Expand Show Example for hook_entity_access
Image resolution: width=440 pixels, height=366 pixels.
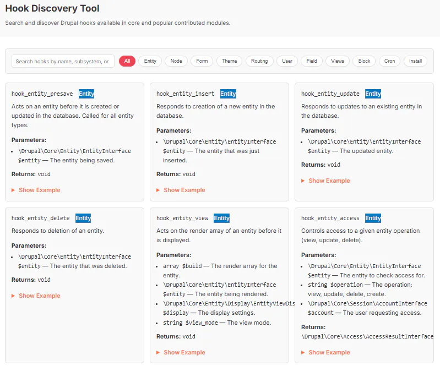tap(325, 352)
